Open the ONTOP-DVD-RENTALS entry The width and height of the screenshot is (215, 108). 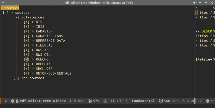point(53,73)
